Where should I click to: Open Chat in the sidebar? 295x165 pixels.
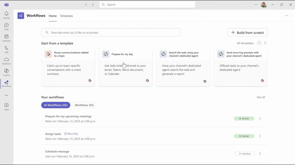[6, 26]
